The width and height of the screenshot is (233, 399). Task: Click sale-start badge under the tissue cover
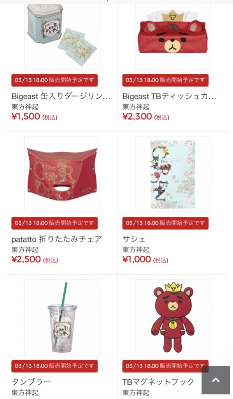click(x=165, y=80)
